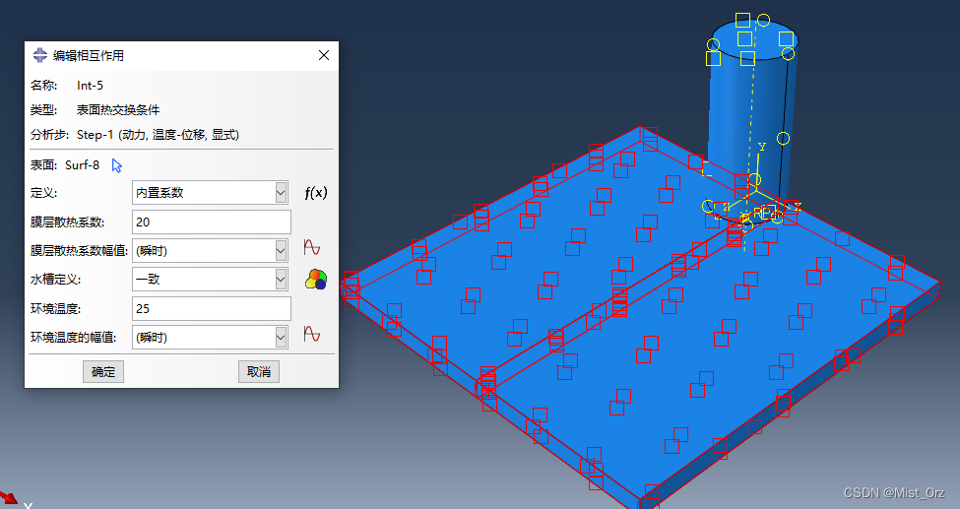Viewport: 960px width, 509px height.
Task: Click the Y axis label on the cylinder
Action: coord(761,147)
